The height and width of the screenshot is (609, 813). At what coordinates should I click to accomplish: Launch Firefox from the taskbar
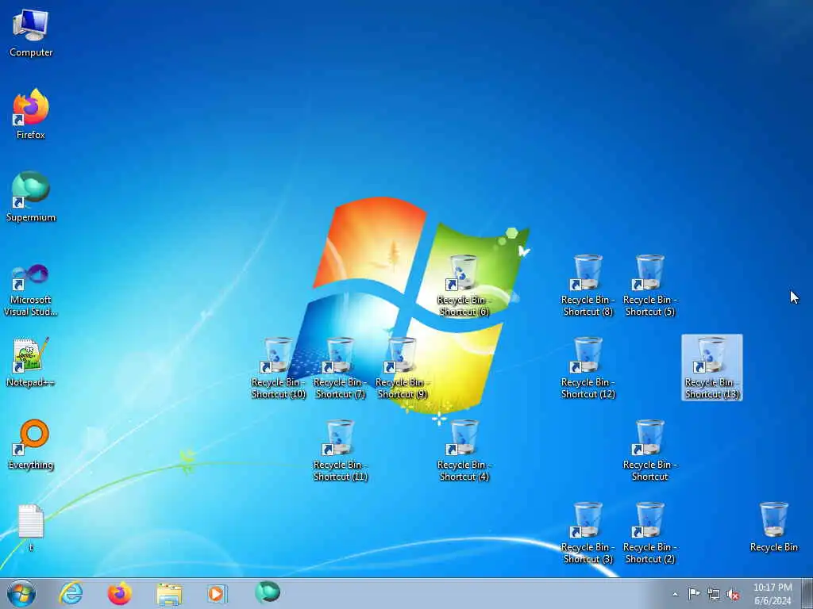click(x=120, y=593)
